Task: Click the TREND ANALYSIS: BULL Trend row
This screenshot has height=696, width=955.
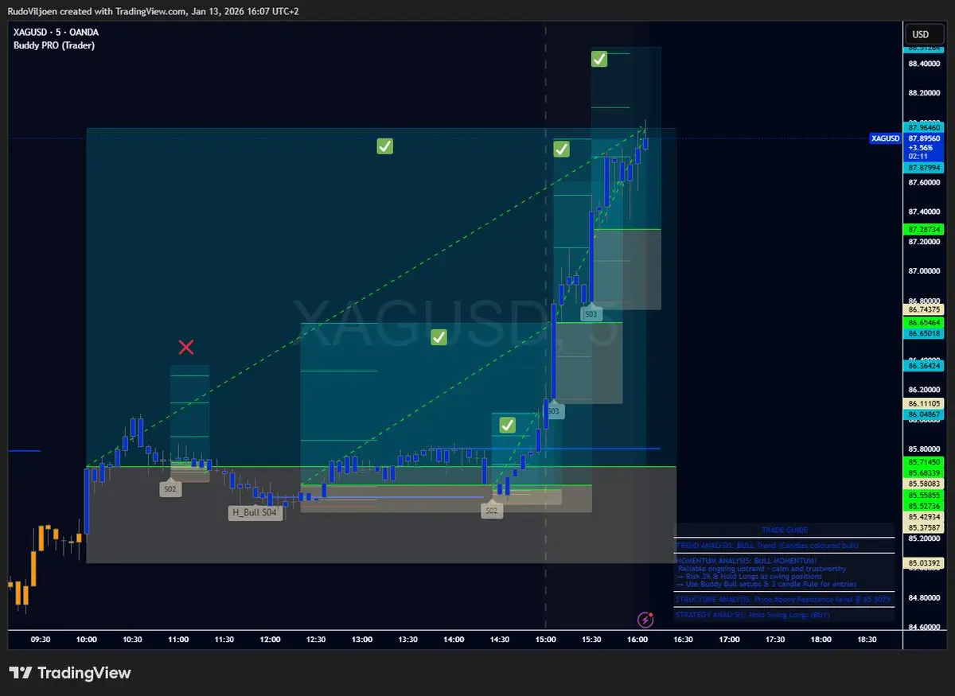Action: pyautogui.click(x=784, y=546)
